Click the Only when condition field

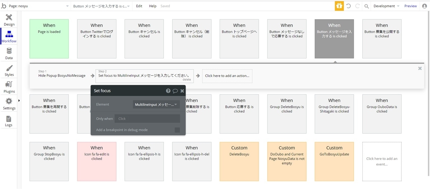pos(147,119)
